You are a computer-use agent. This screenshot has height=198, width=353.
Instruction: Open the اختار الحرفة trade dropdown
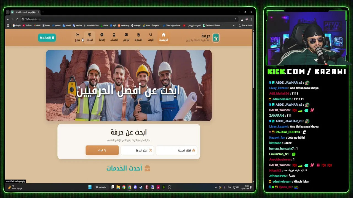tap(137, 150)
